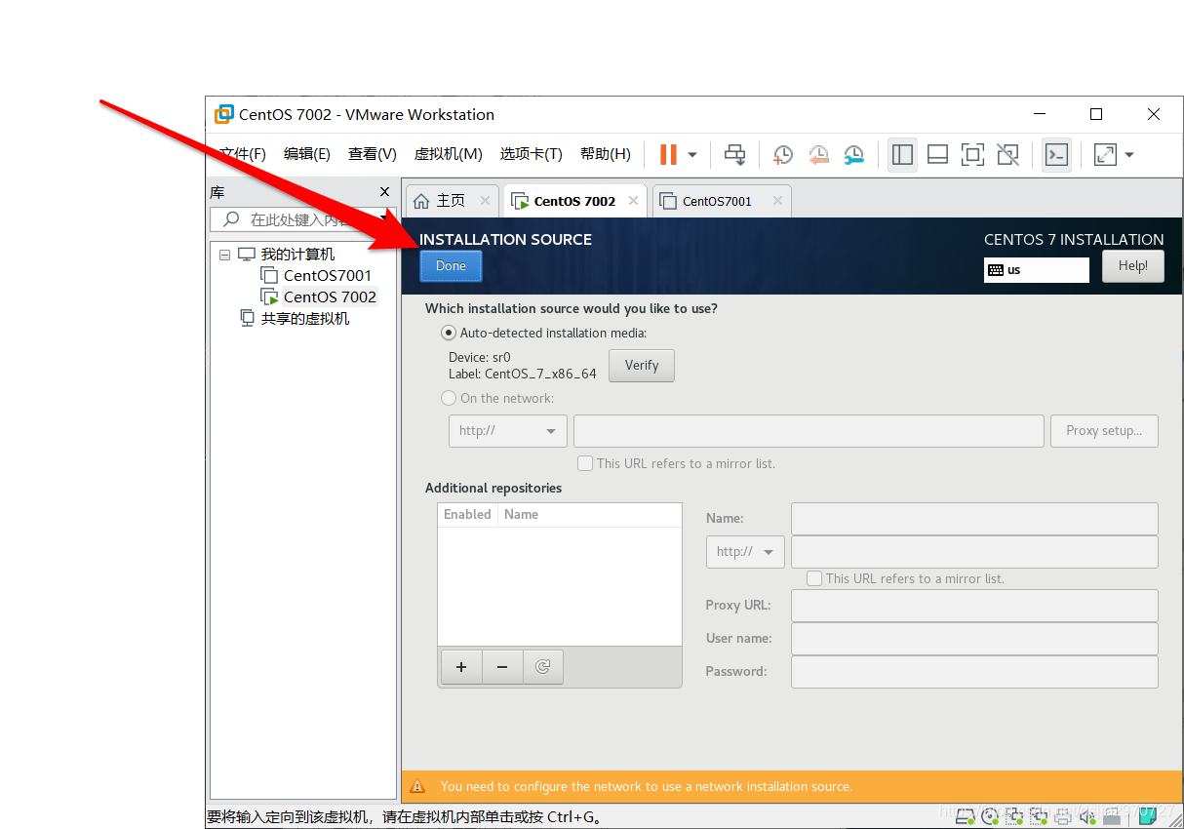Pause the virtual machine
Image resolution: width=1184 pixels, height=829 pixels.
(x=668, y=154)
